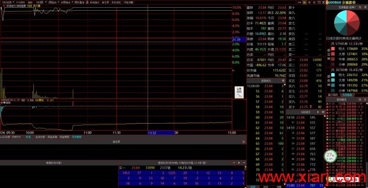Click the 金星 floating widget beside the chart

click(239, 92)
